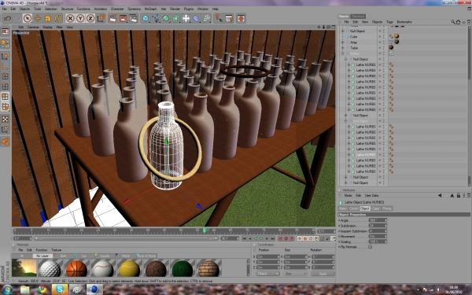Click the Record keyframe red button
Image resolution: width=472 pixels, height=295 pixels.
280,238
